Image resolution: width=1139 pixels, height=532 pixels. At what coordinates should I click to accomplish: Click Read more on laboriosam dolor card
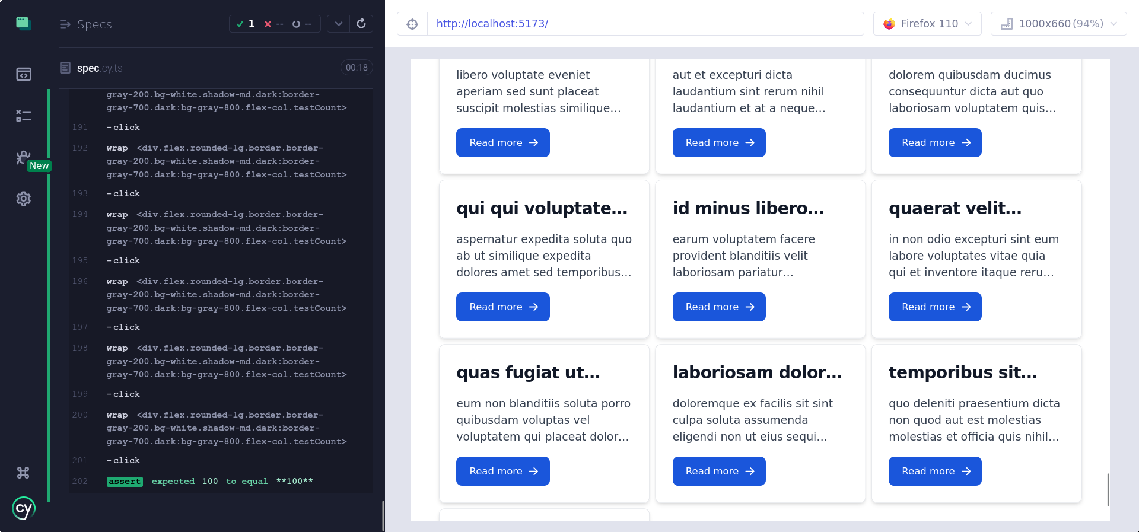[x=719, y=471]
